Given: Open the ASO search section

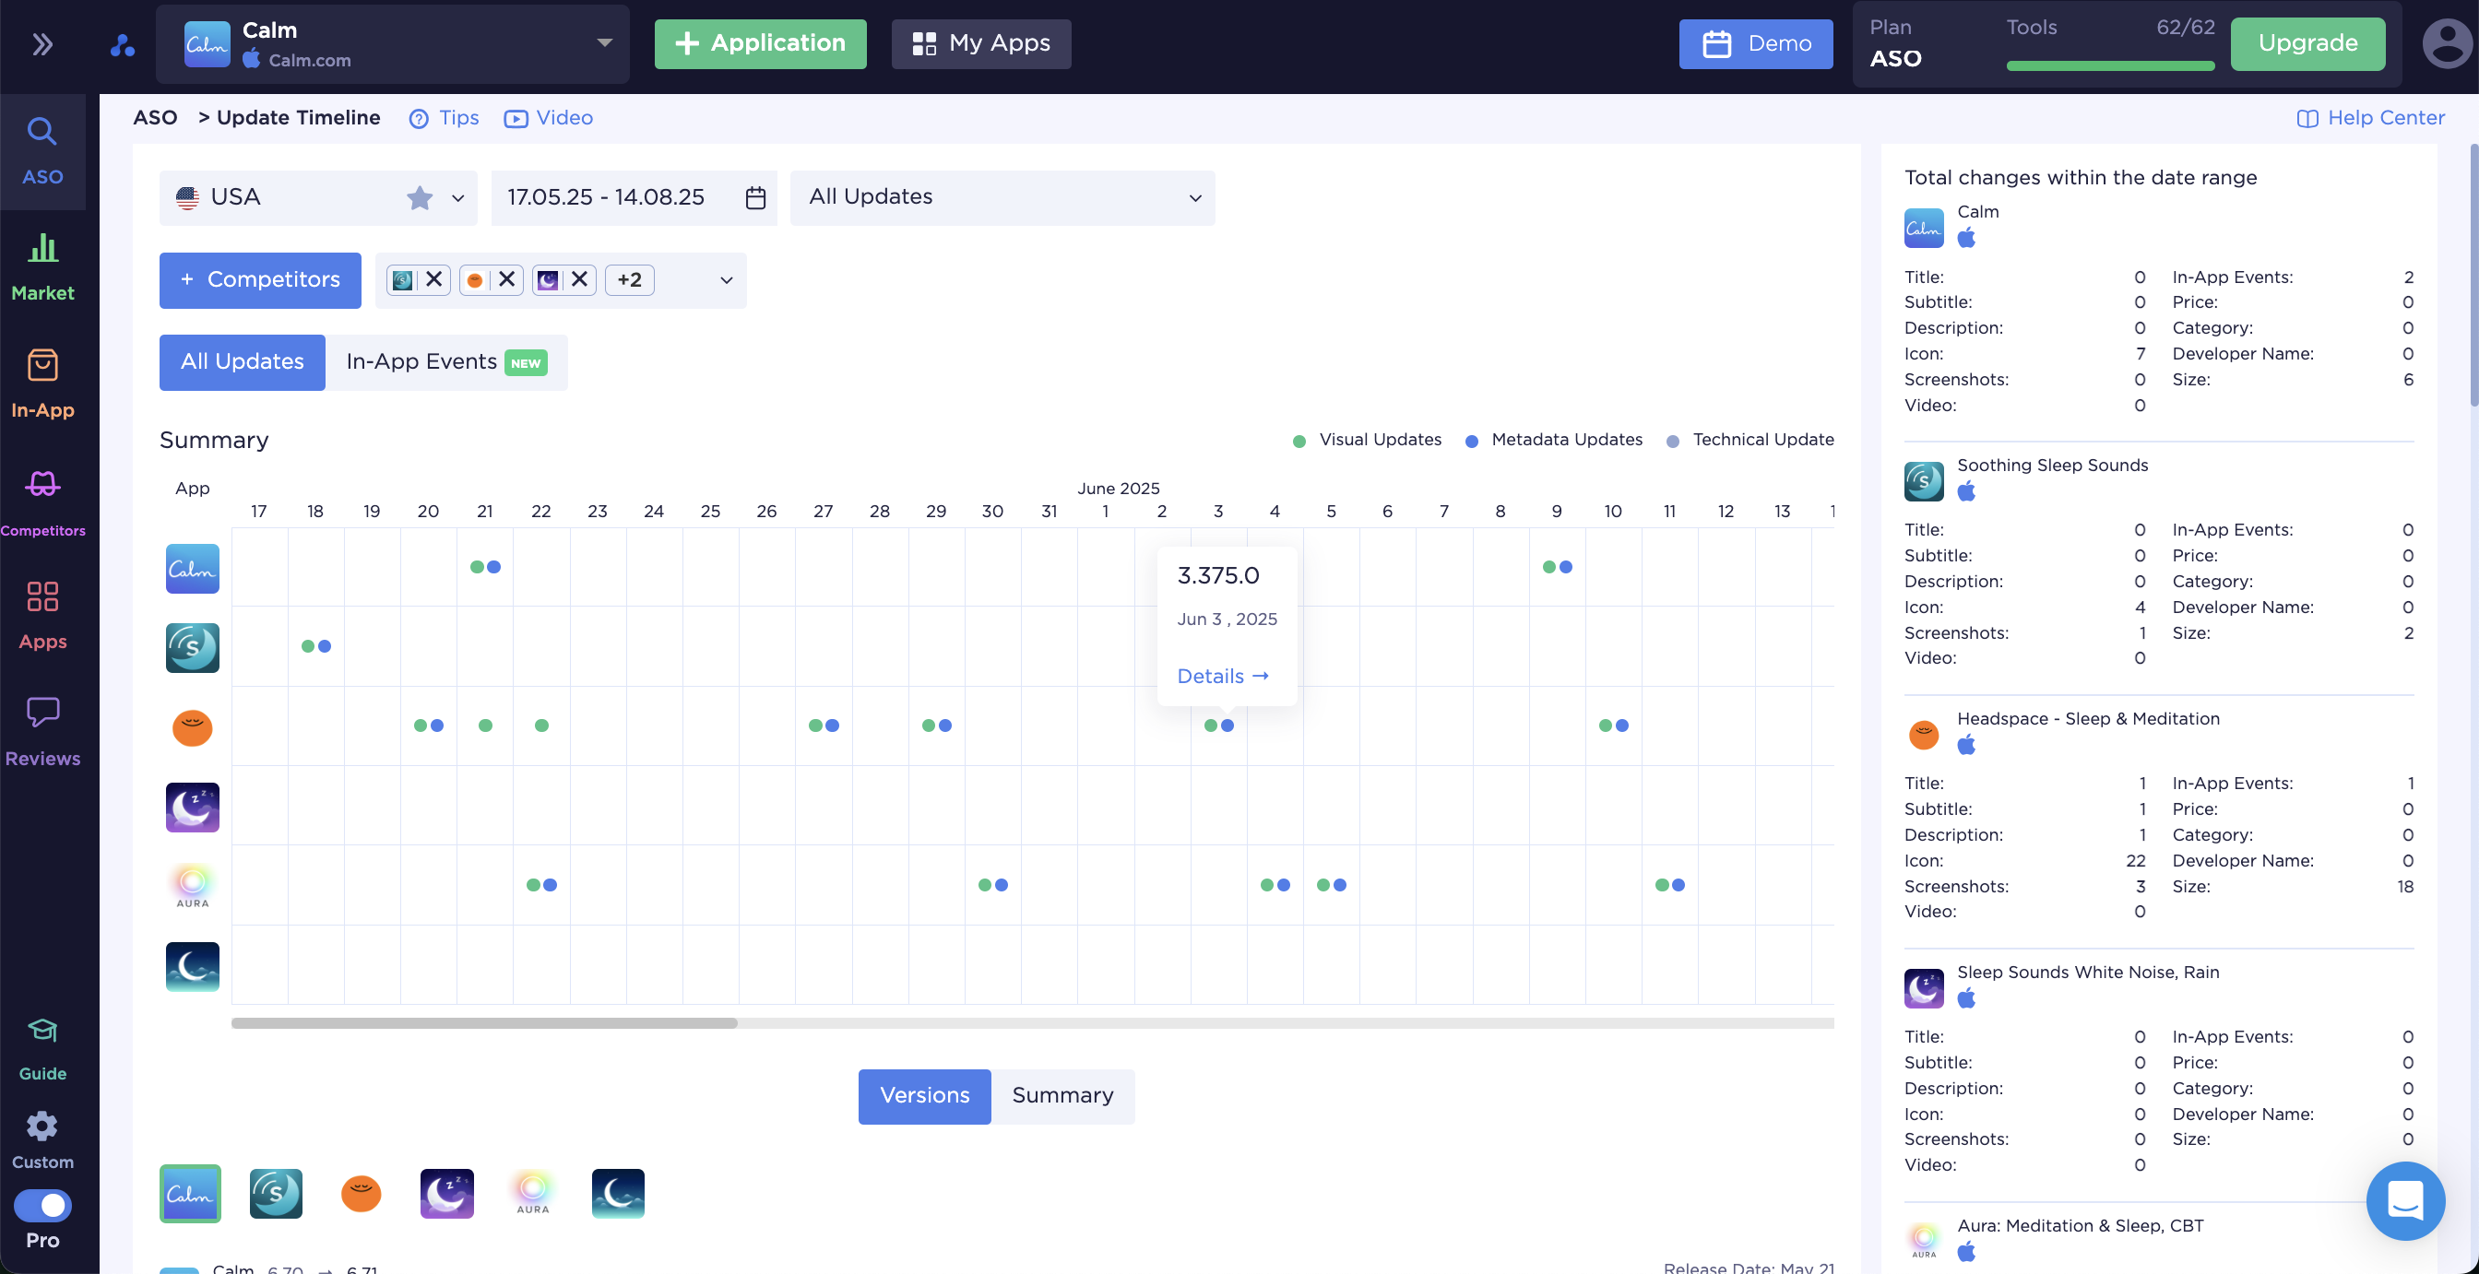Looking at the screenshot, I should 42,151.
